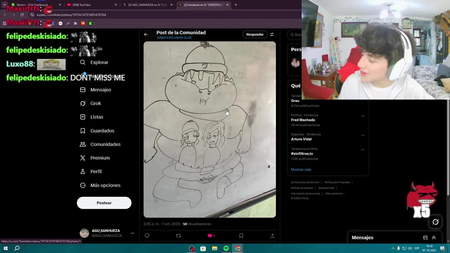450x253 pixels.
Task: Switch to YouTube tab
Action: click(92, 5)
